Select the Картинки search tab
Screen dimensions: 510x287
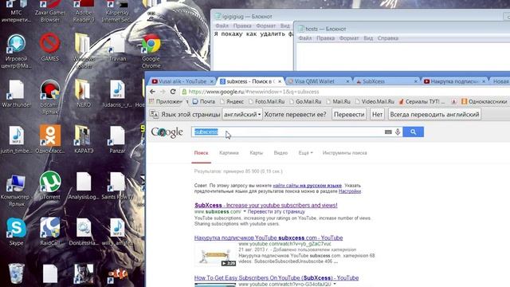point(229,152)
